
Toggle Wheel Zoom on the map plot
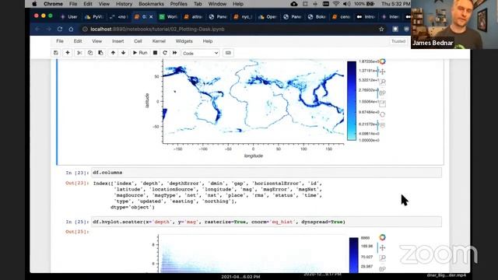[382, 93]
